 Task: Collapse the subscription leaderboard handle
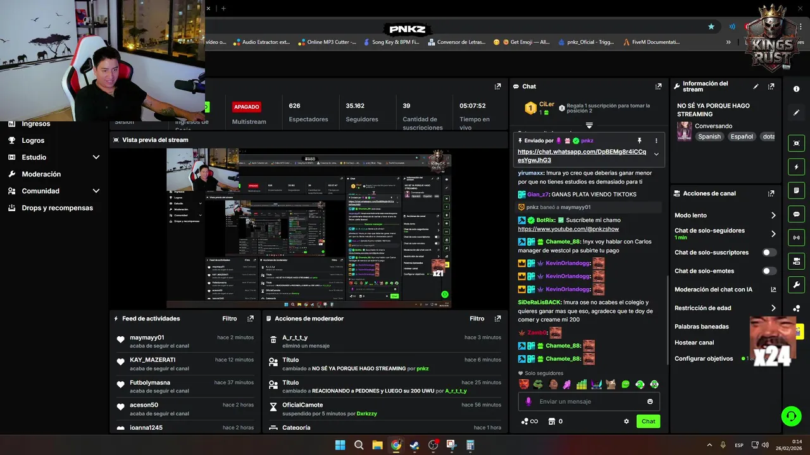[x=589, y=125]
